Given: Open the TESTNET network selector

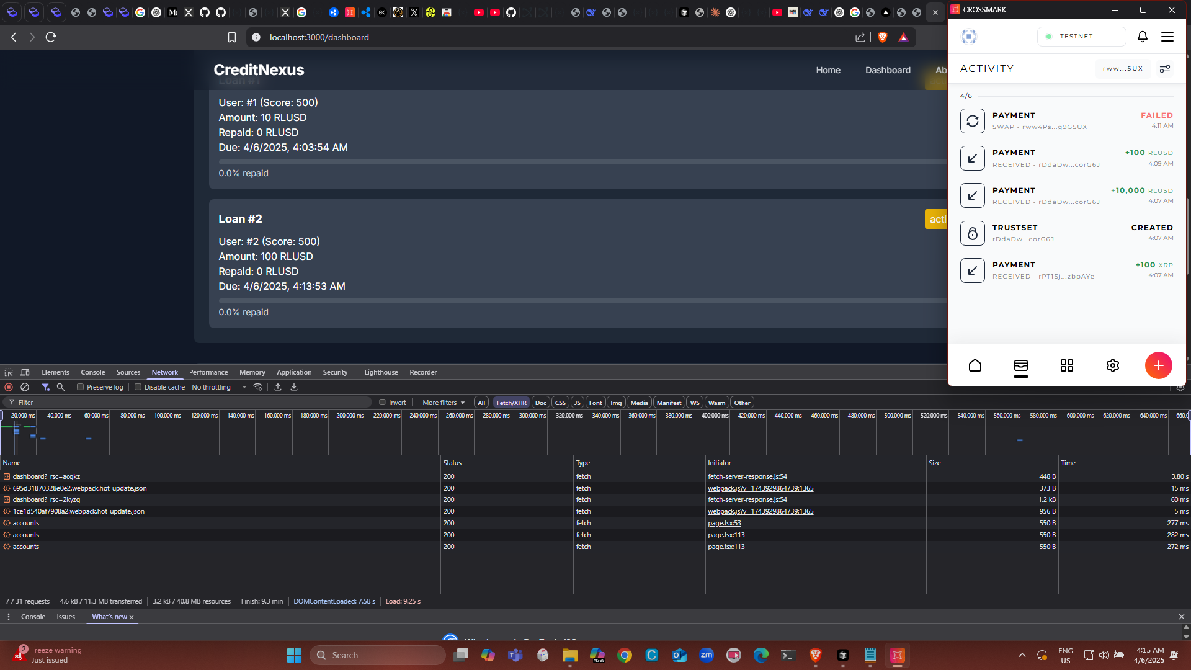Looking at the screenshot, I should click(1081, 37).
